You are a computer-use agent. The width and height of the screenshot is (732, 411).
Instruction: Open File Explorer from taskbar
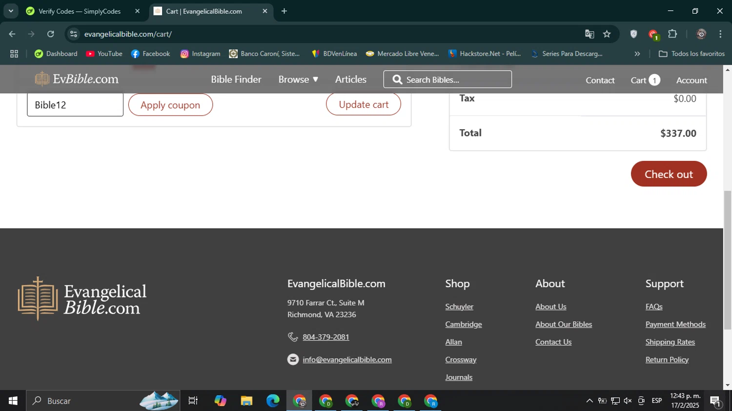pos(246,401)
